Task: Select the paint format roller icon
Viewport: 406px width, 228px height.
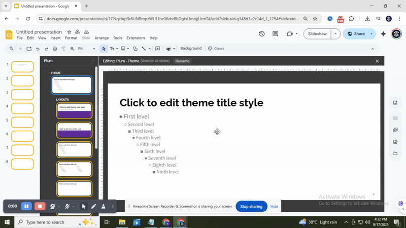Action: (64, 49)
